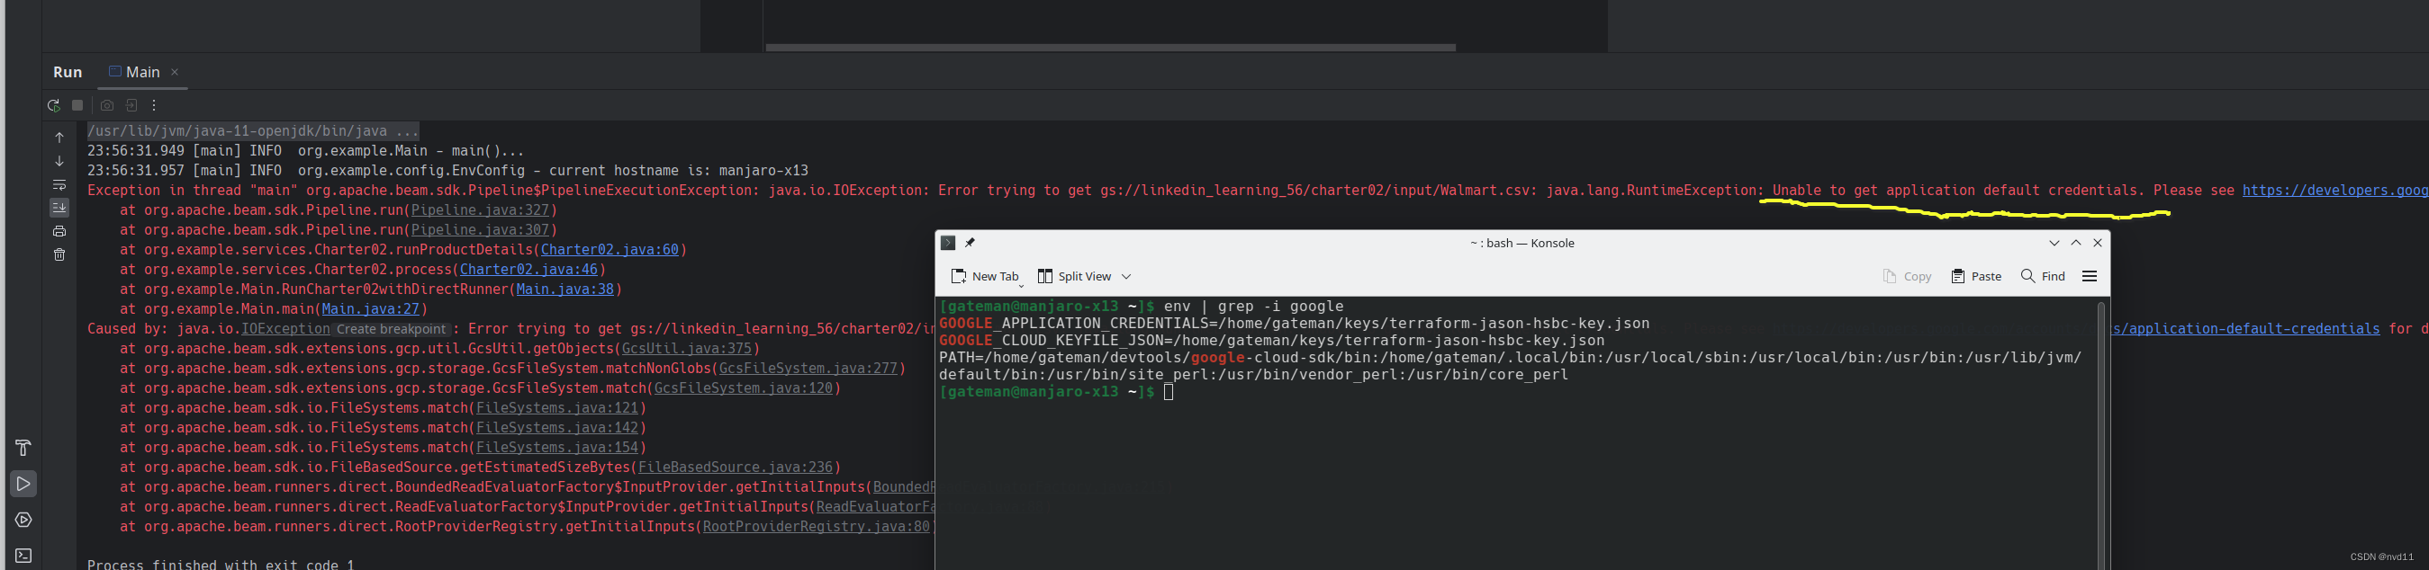
Task: Click Create breakpoint inlay
Action: pos(391,330)
